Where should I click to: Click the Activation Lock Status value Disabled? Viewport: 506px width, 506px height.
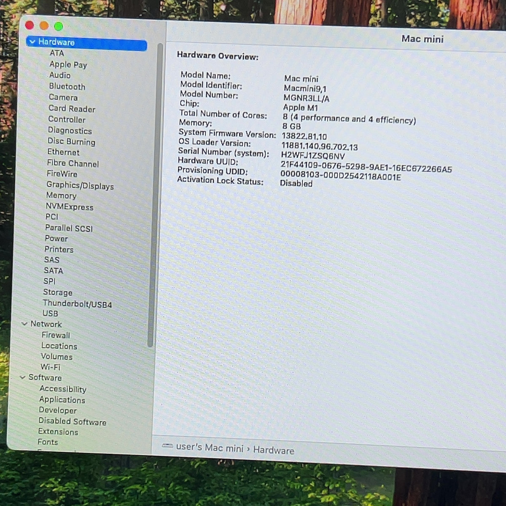pyautogui.click(x=296, y=183)
